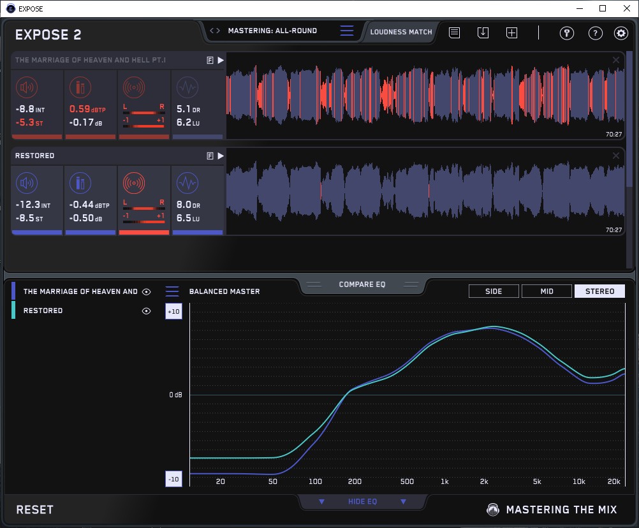The image size is (639, 528).
Task: Collapse panel with Hide EQ
Action: click(x=362, y=502)
